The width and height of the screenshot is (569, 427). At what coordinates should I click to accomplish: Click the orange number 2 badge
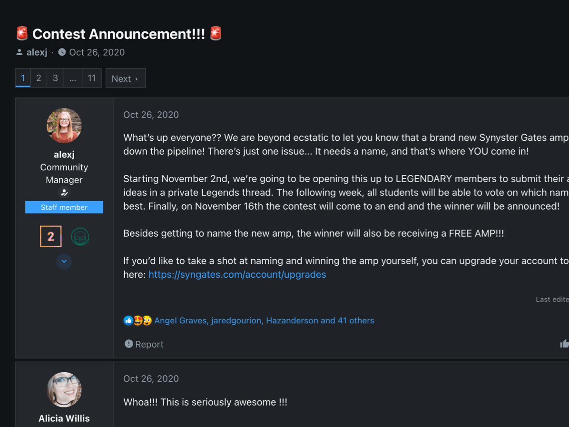click(51, 236)
